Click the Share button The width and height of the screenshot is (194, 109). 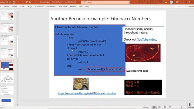[x=178, y=6]
